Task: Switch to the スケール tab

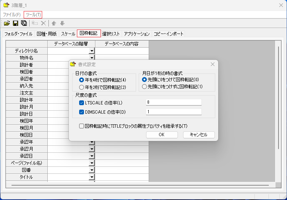Action: tap(68, 34)
